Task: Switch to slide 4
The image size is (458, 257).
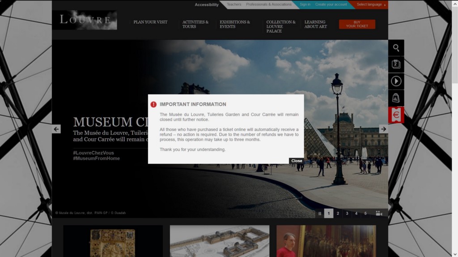Action: coord(356,214)
